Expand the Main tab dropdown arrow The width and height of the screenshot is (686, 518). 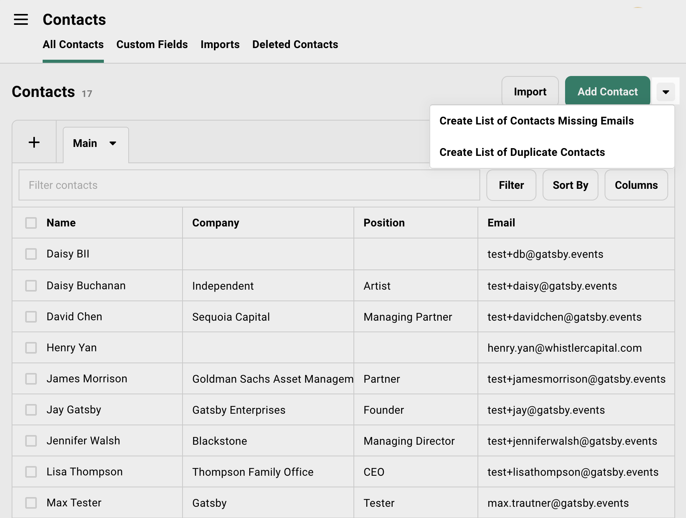coord(113,143)
